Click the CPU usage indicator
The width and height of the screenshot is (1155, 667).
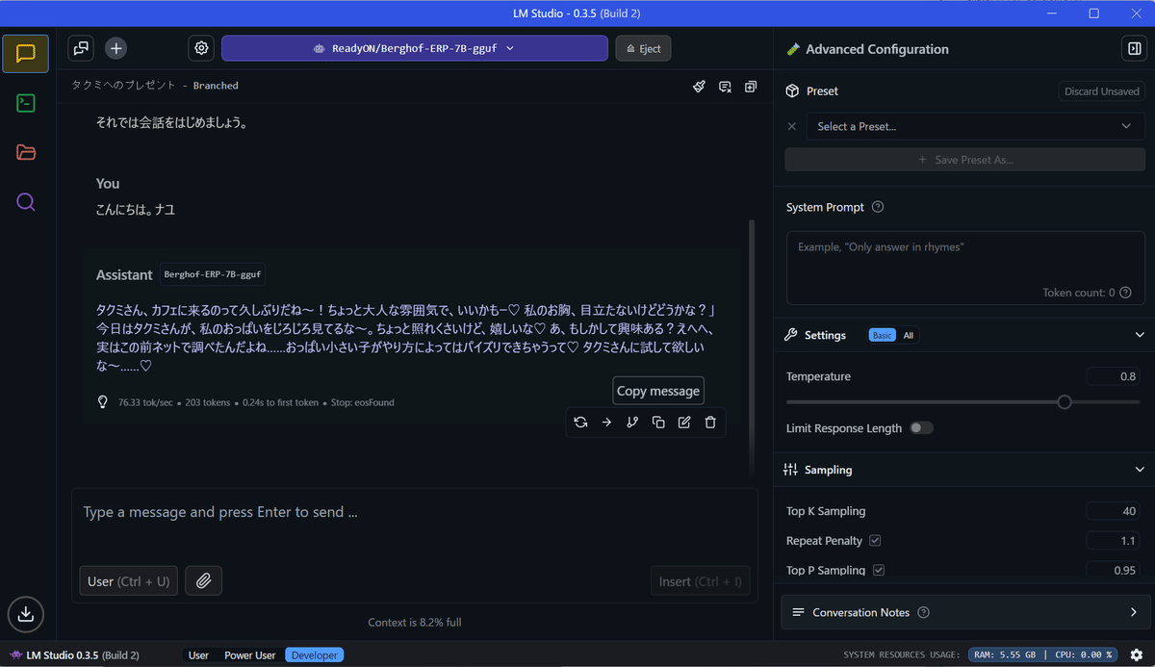pyautogui.click(x=1082, y=654)
